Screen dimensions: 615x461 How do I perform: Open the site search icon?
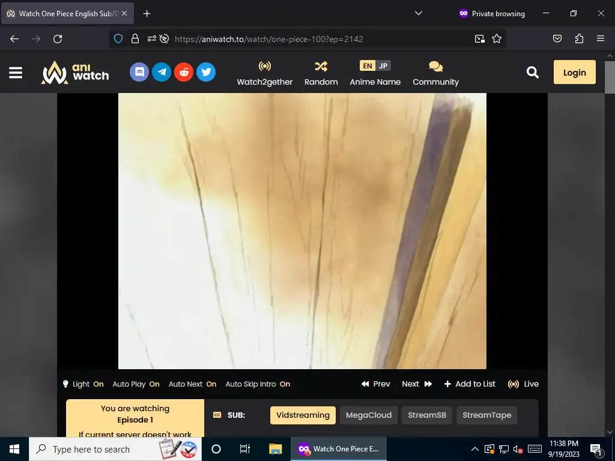pos(532,72)
